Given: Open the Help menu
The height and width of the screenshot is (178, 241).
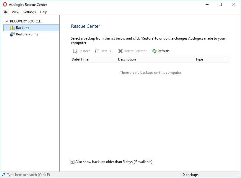Looking at the screenshot, I should pyautogui.click(x=43, y=12).
